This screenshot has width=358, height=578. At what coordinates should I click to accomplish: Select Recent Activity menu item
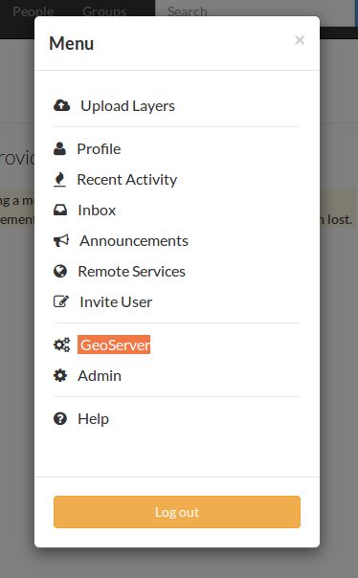127,180
